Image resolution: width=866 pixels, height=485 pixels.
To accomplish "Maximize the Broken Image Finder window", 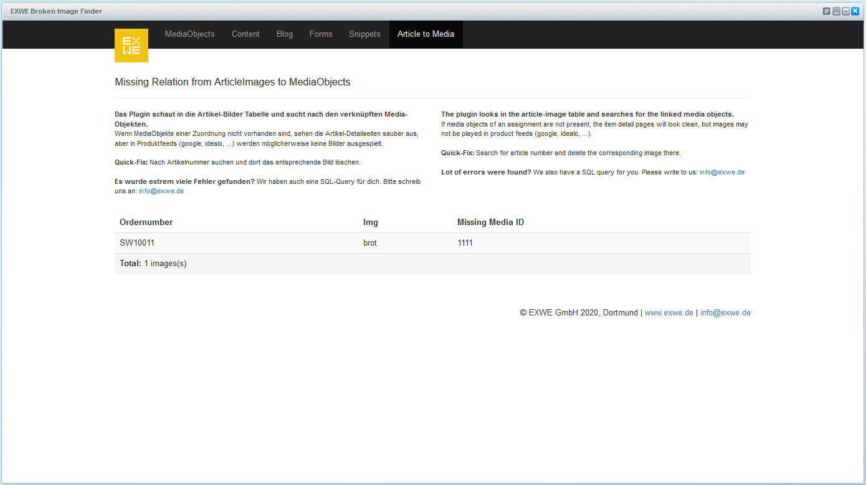I will [x=846, y=11].
